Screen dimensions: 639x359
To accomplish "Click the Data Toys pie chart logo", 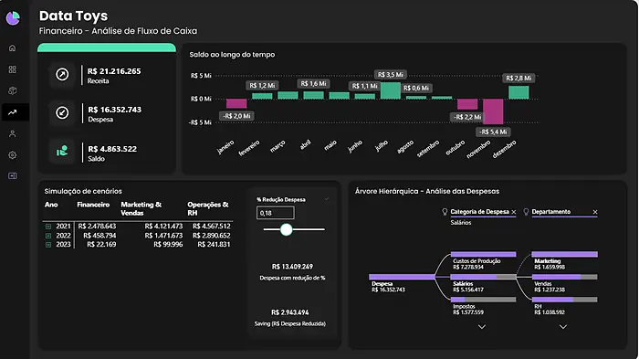I will tap(13, 18).
